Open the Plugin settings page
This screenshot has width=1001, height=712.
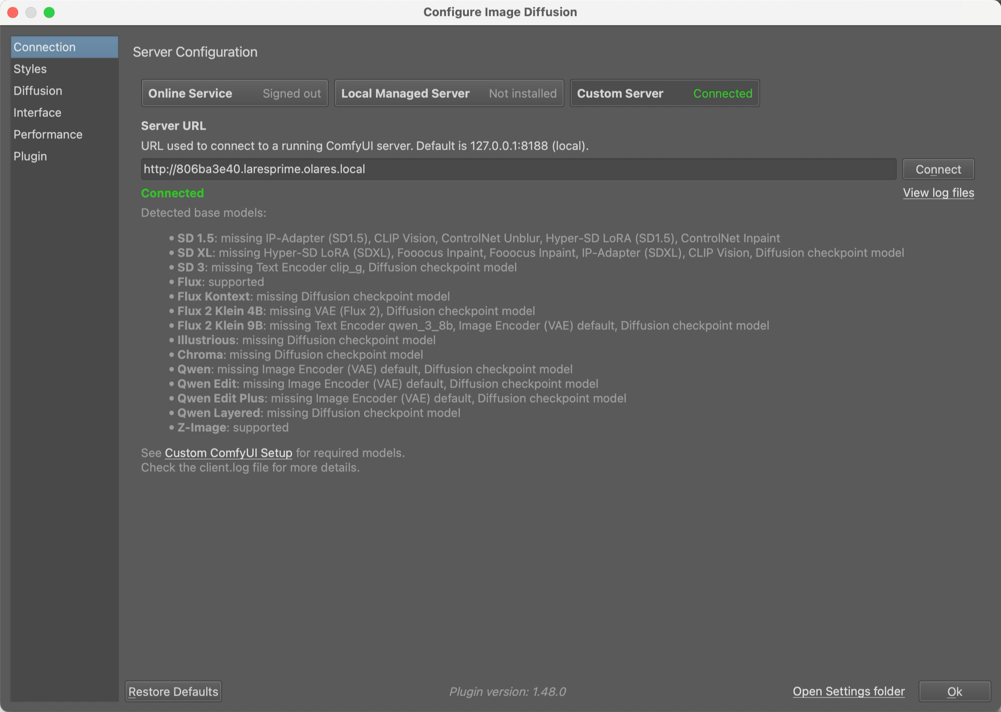tap(30, 157)
